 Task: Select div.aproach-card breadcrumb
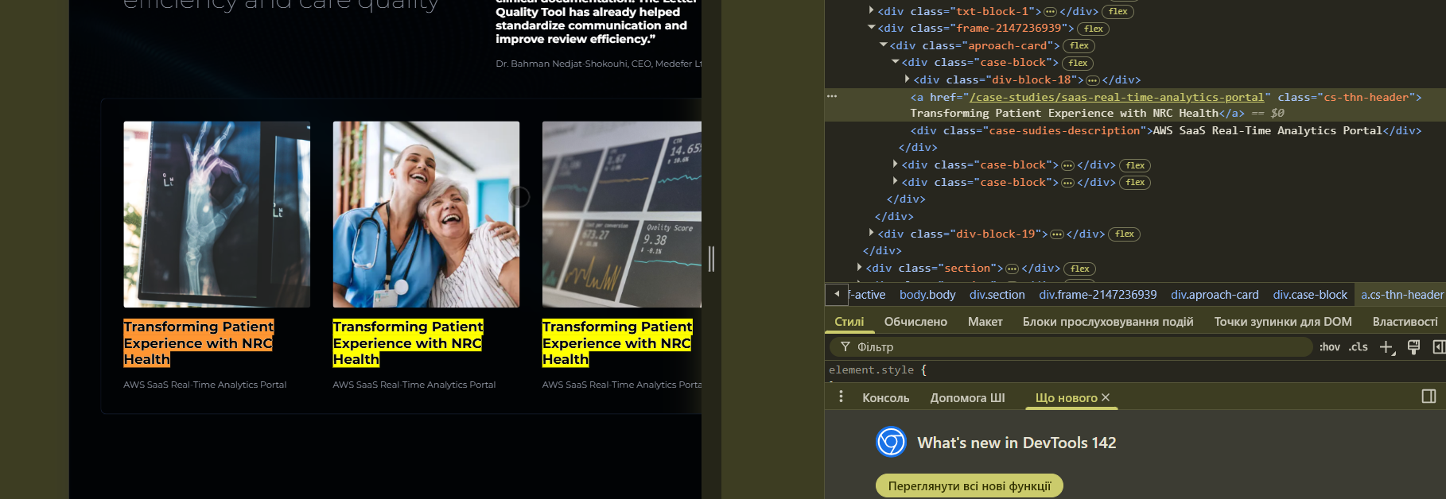point(1215,295)
